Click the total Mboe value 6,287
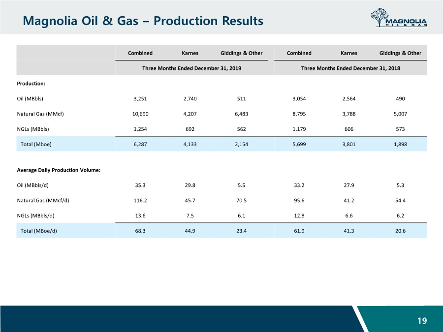Image resolution: width=443 pixels, height=332 pixels. coord(140,144)
